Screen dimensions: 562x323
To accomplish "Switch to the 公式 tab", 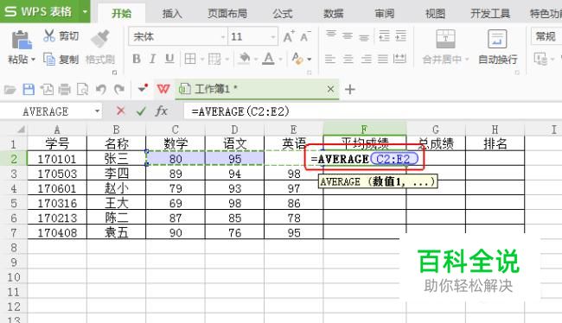I will pos(283,14).
